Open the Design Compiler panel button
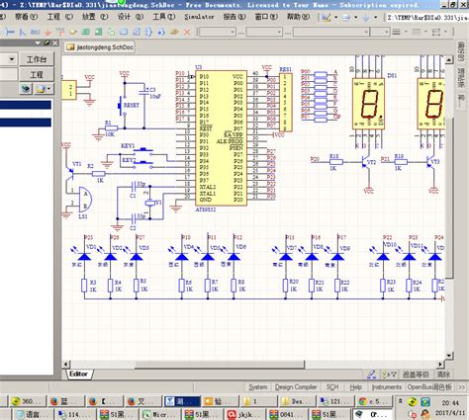The image size is (469, 420). click(x=296, y=387)
